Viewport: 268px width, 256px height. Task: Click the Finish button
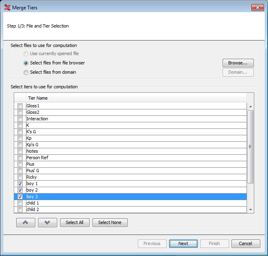[x=214, y=243]
